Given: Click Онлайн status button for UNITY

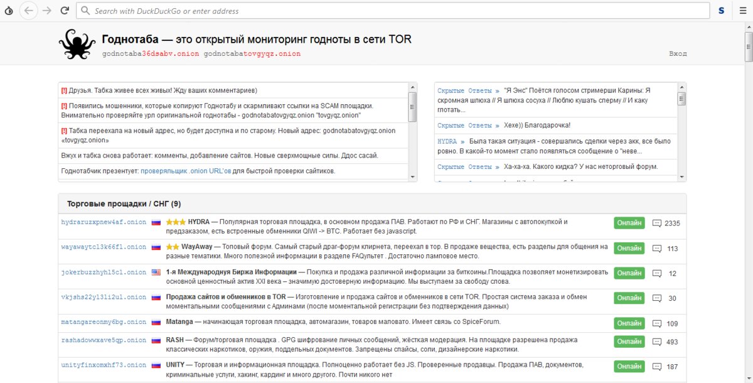Looking at the screenshot, I should 629,366.
